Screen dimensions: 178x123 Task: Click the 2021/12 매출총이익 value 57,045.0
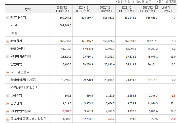click(88, 49)
